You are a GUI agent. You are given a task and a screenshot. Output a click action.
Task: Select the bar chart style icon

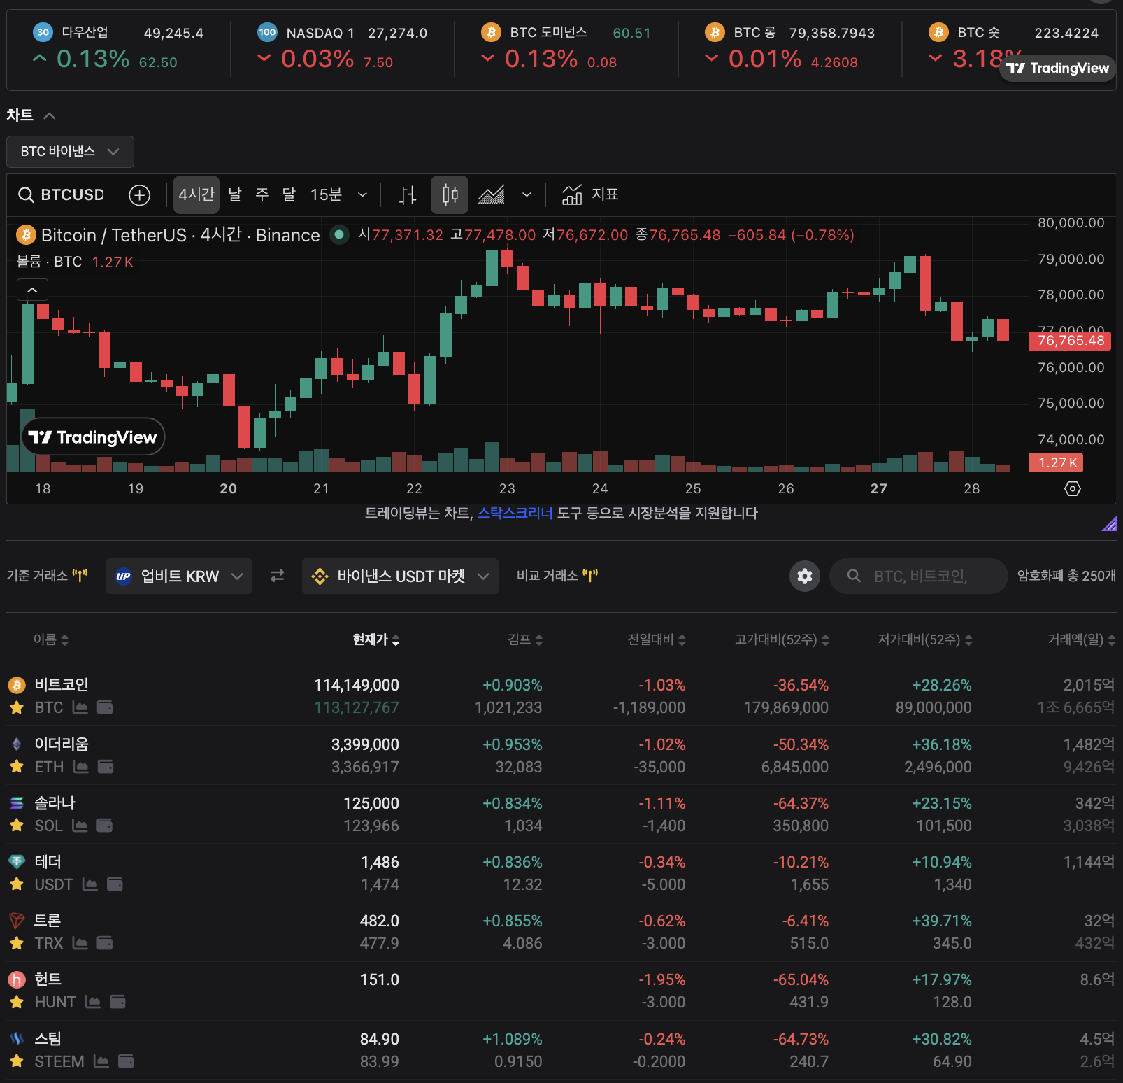pyautogui.click(x=408, y=194)
